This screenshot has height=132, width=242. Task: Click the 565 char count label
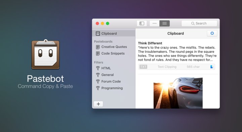tap(193, 67)
